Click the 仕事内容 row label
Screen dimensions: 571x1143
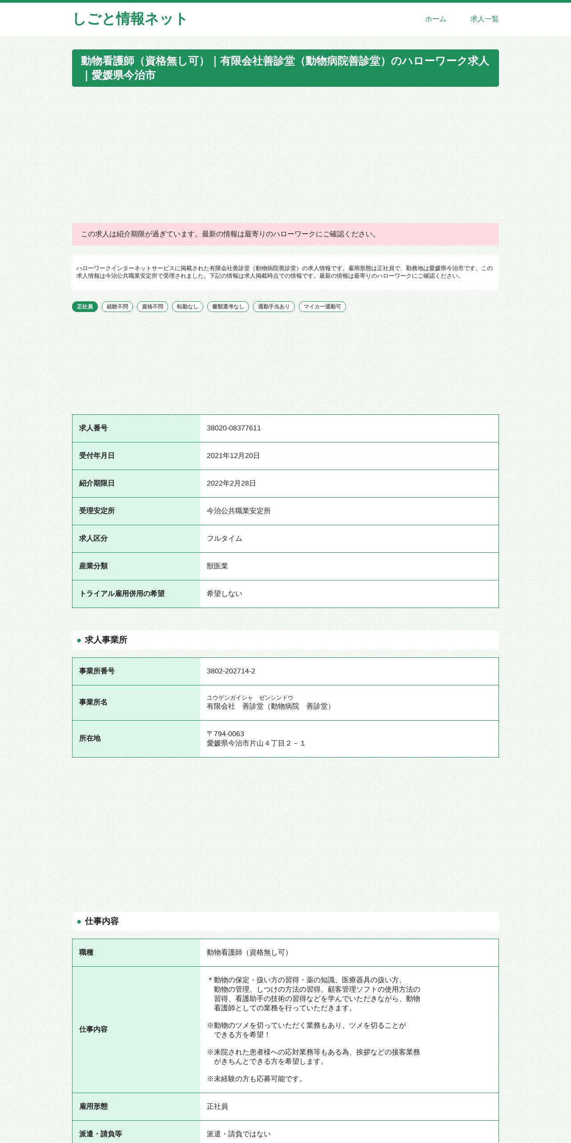pyautogui.click(x=93, y=1030)
